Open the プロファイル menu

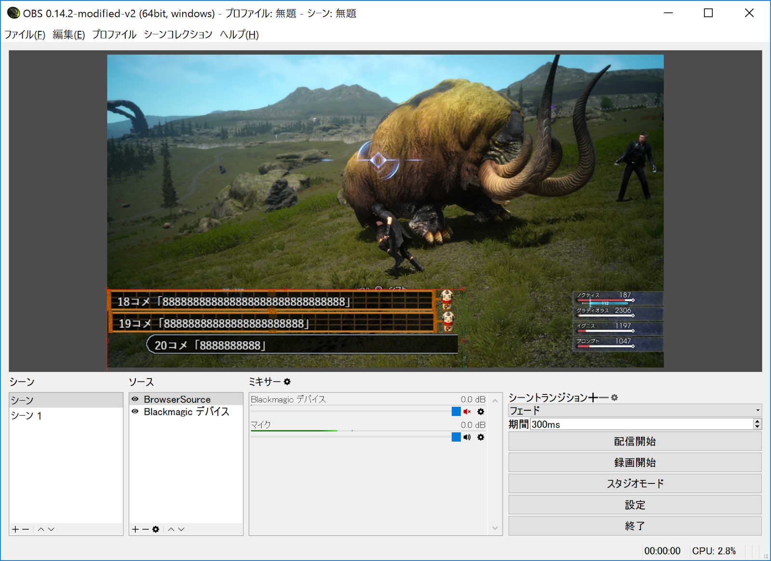[114, 35]
